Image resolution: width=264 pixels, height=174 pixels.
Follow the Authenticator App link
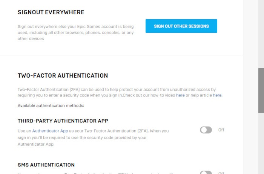pos(50,131)
